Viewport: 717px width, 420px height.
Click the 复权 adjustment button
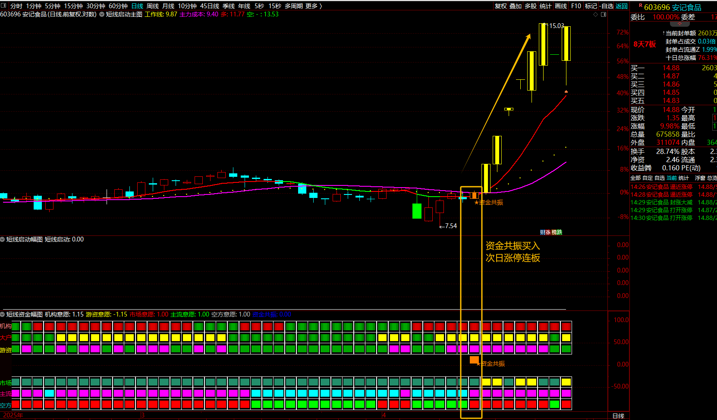501,6
